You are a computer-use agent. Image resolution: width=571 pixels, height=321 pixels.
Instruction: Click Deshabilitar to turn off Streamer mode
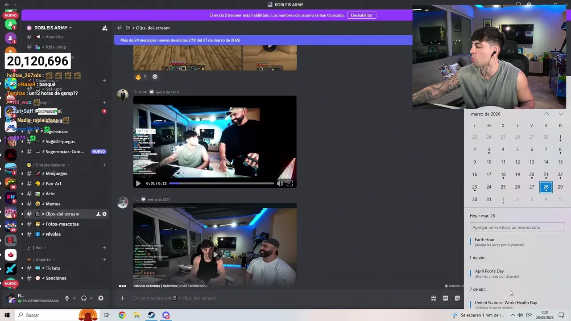pyautogui.click(x=362, y=15)
